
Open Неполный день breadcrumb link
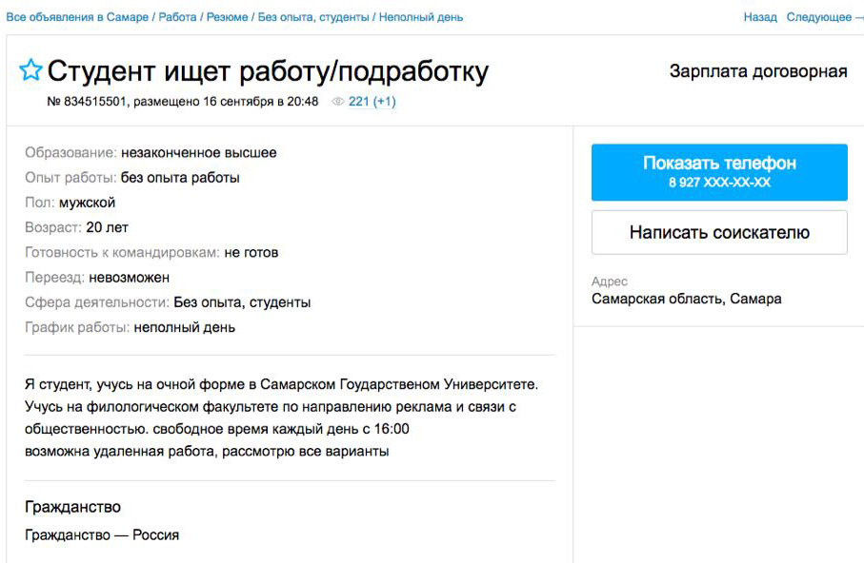click(x=421, y=17)
